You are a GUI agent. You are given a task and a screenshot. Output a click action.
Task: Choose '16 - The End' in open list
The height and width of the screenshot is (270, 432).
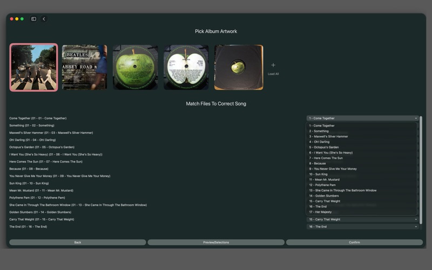361,207
